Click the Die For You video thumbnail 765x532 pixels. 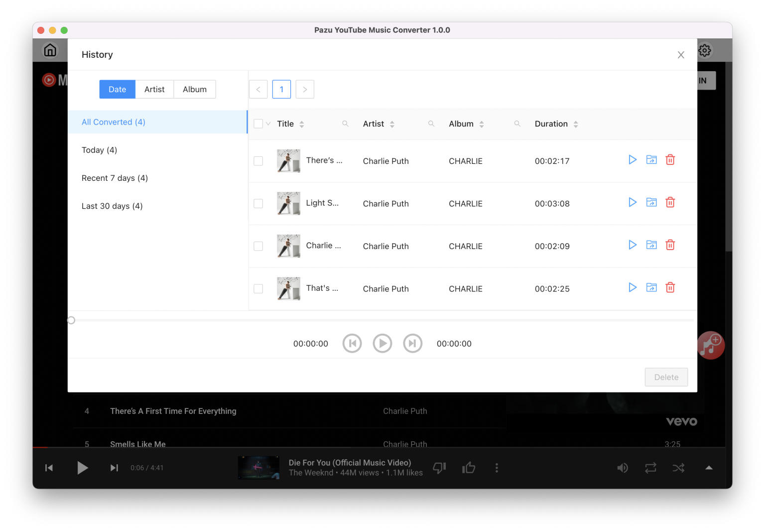coord(258,467)
